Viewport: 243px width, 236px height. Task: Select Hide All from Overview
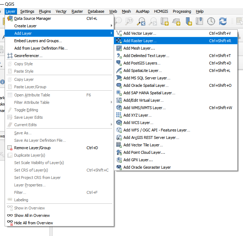tap(60, 223)
